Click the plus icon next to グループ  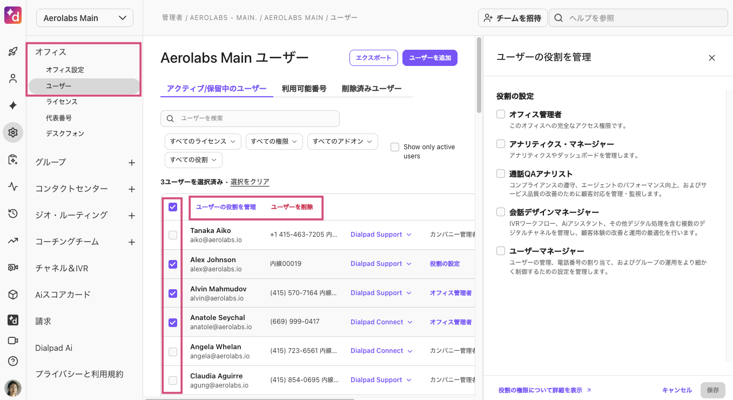coord(131,162)
